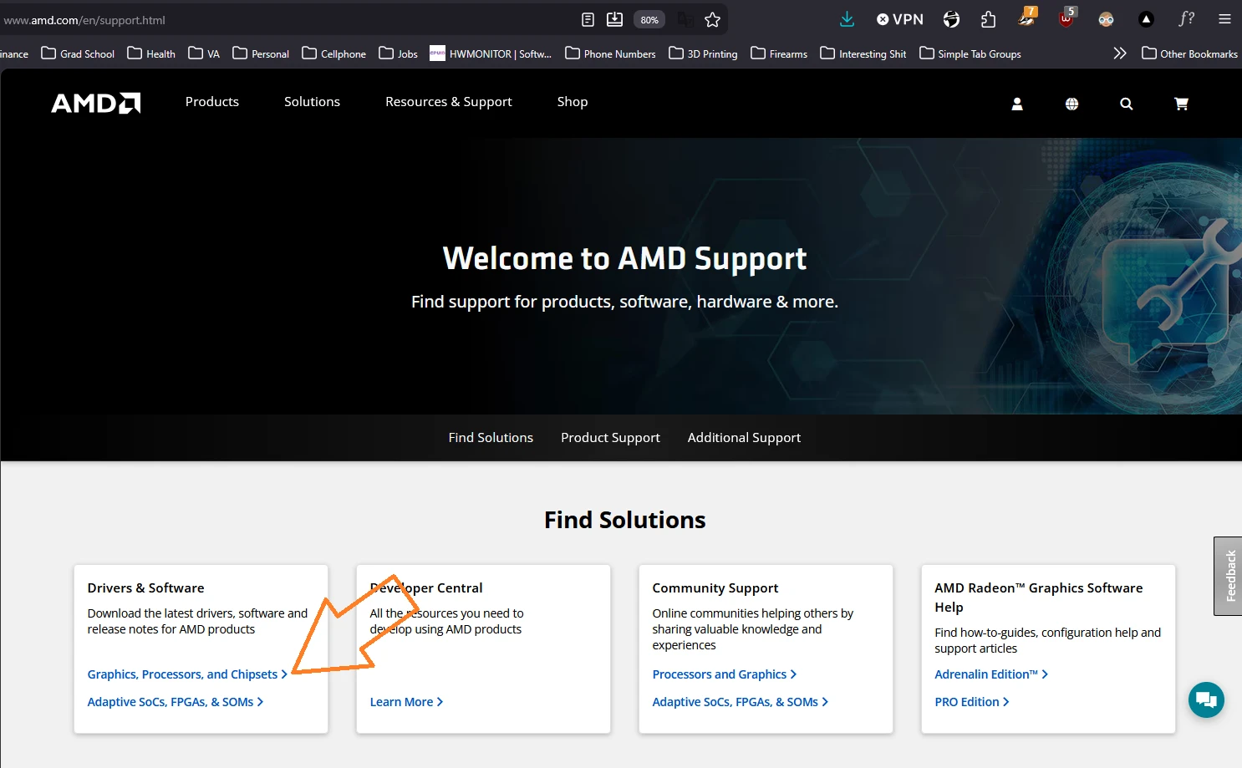
Task: Click the Drivers & Software card heading
Action: click(145, 588)
